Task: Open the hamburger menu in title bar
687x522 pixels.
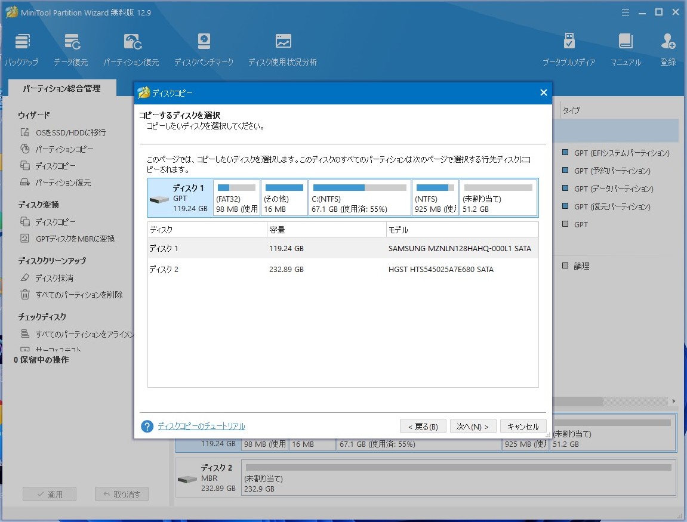Action: (x=626, y=12)
